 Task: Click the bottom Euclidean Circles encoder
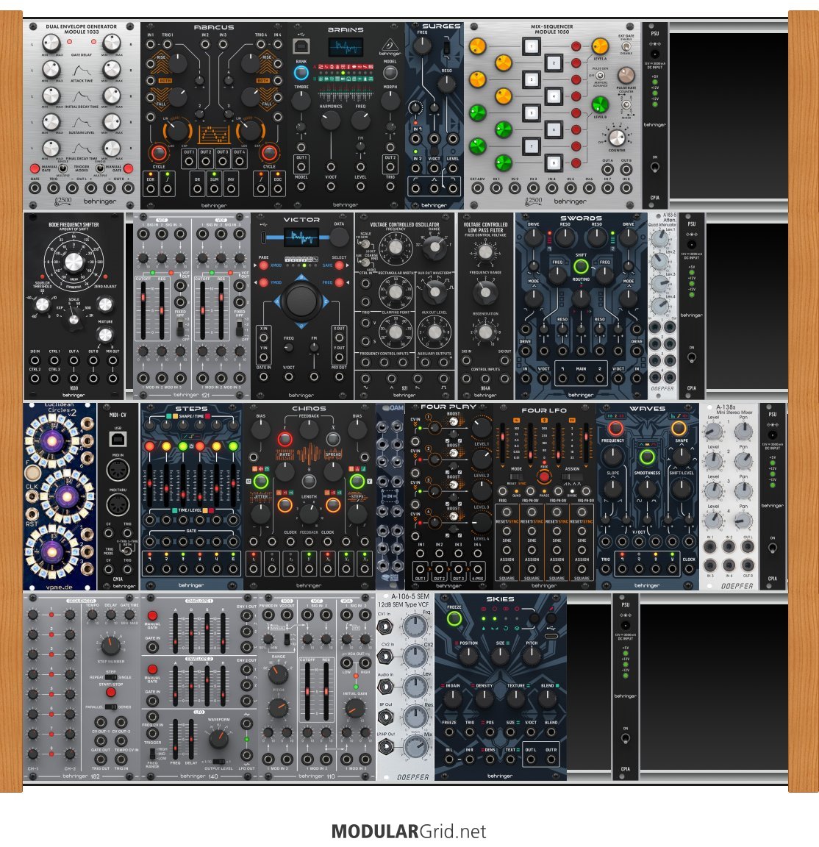pos(52,551)
